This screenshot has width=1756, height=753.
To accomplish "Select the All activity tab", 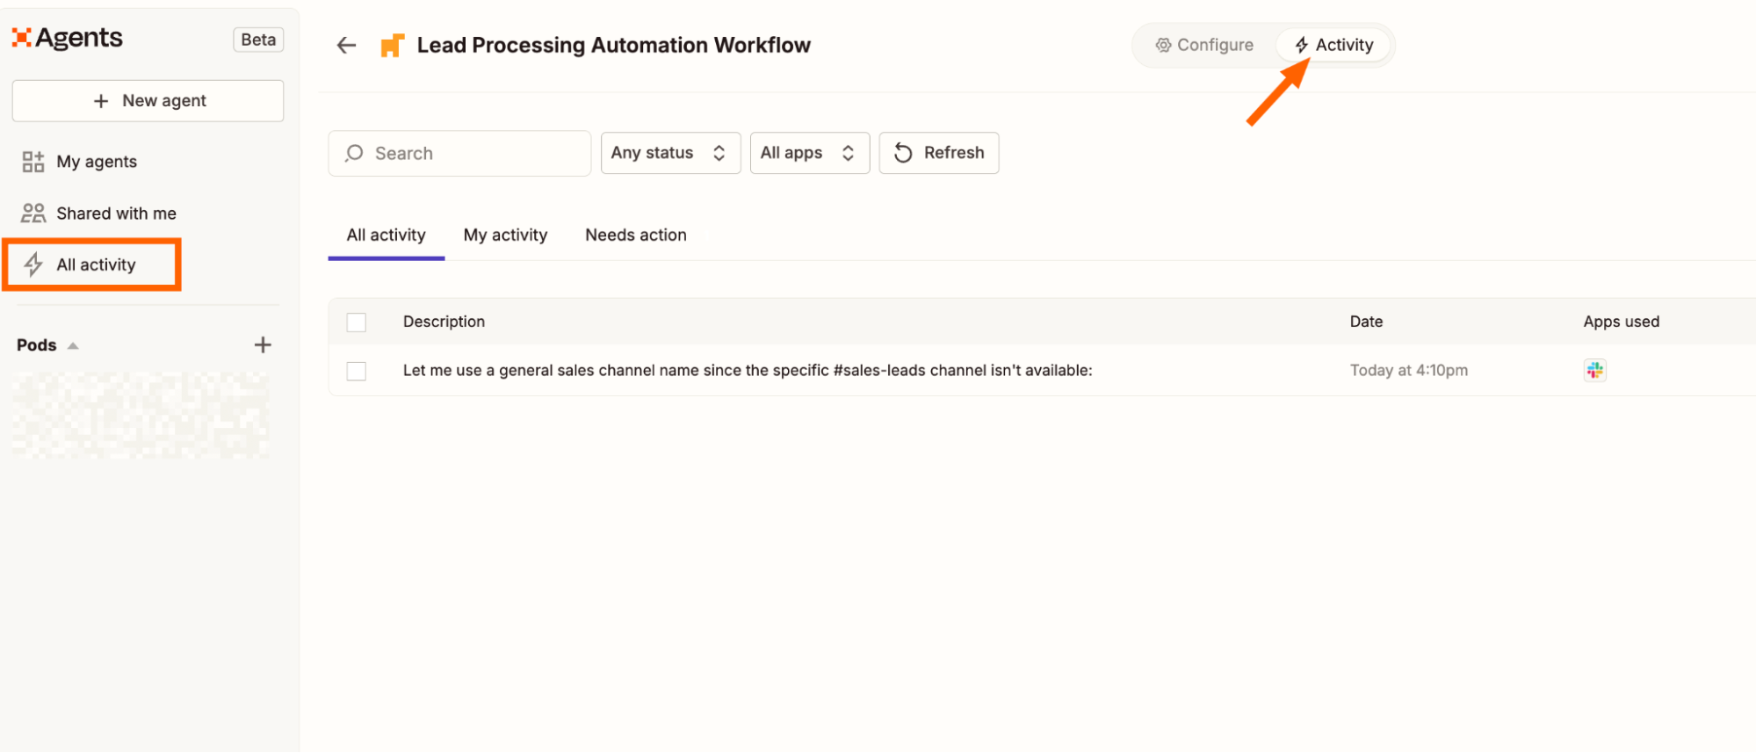I will [386, 235].
